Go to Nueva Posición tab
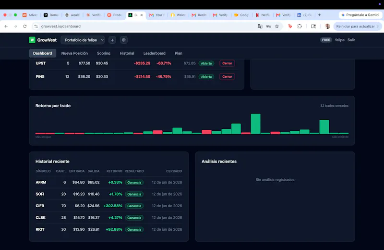384x250 pixels. (74, 53)
